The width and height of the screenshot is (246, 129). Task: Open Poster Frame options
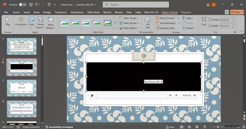tap(41, 22)
